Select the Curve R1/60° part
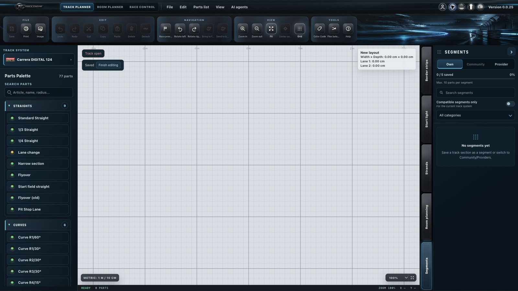This screenshot has width=518, height=291. (x=38, y=237)
